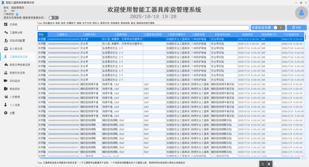The width and height of the screenshot is (309, 167).
Task: Click the blue door lock status icon
Action: tap(17, 14)
